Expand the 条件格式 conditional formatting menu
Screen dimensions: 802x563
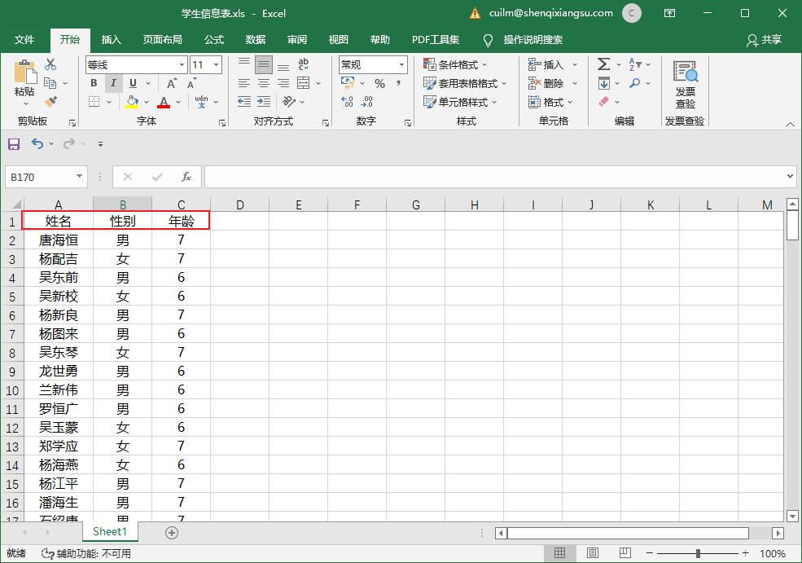pos(455,64)
